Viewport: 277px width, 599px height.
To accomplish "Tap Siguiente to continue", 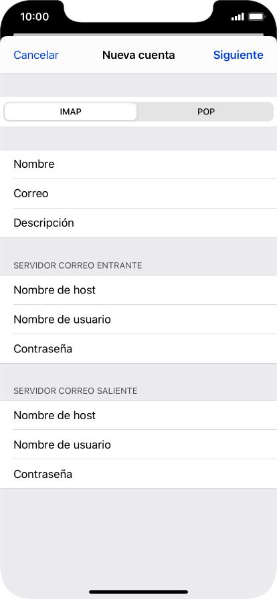I will pyautogui.click(x=238, y=55).
